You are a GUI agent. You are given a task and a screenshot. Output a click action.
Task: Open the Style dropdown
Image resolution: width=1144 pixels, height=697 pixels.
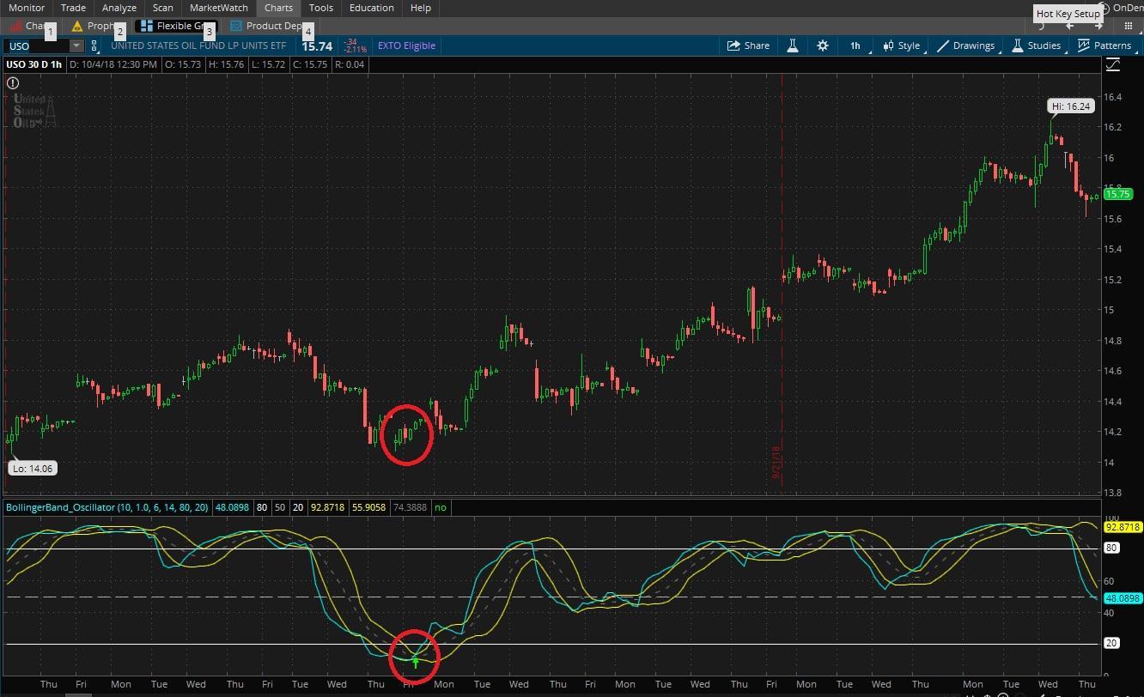coord(902,45)
